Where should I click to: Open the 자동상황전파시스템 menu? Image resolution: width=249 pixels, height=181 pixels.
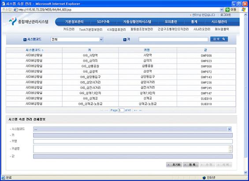click(137, 22)
